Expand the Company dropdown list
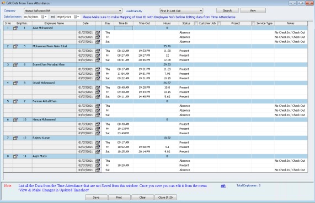Viewport: 315px width, 203px height. click(120, 11)
